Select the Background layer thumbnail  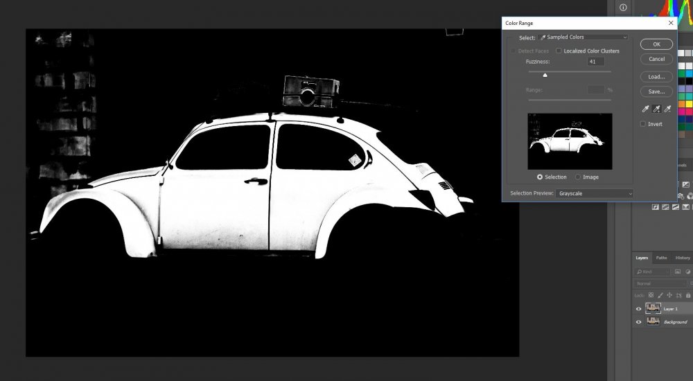tap(653, 322)
